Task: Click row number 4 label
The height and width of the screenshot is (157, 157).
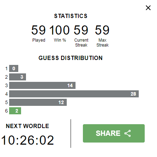Action: 6,94
